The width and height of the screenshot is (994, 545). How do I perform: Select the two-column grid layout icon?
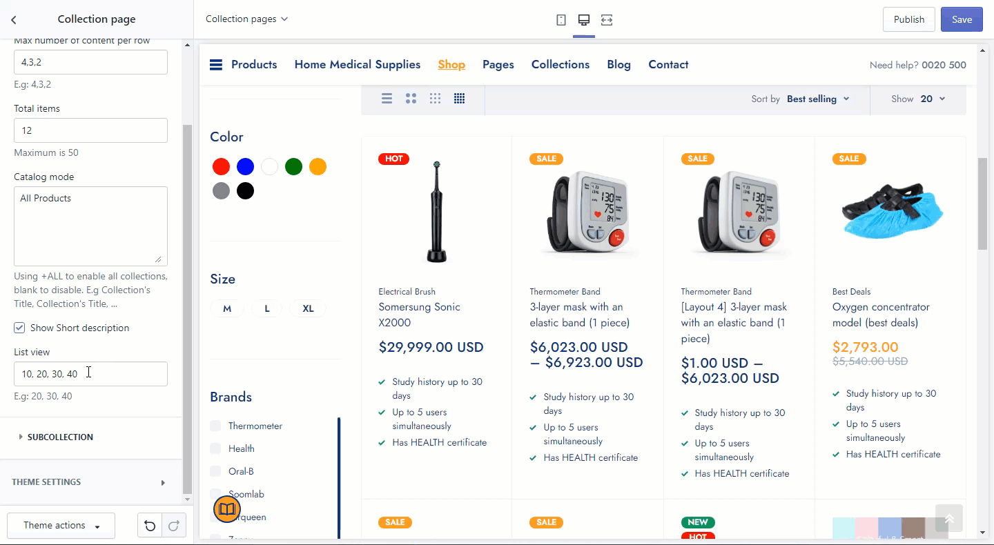coord(411,99)
